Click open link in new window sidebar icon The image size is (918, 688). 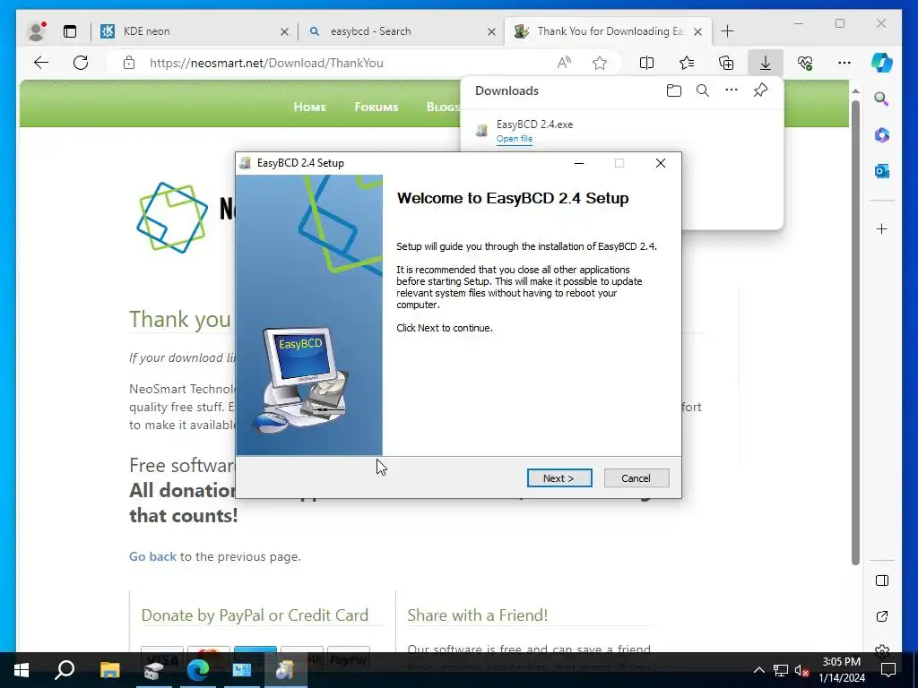882,616
